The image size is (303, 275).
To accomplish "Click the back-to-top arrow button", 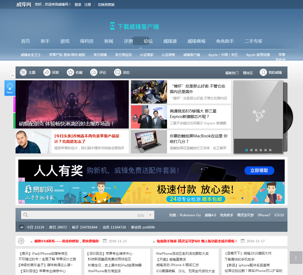I will [296, 258].
